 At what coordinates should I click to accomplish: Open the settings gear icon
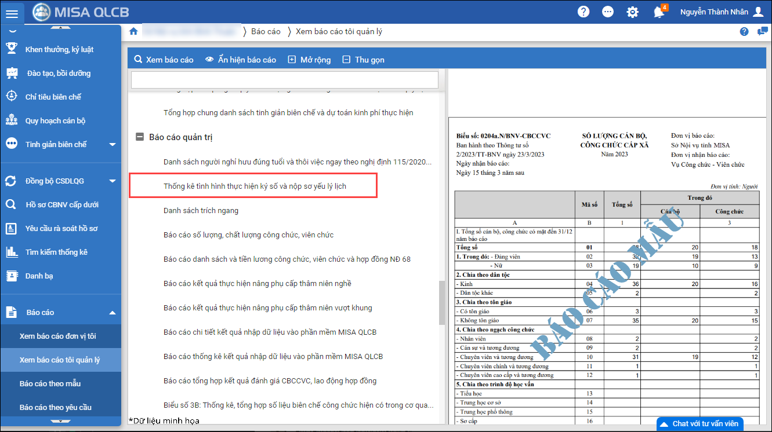pos(632,12)
